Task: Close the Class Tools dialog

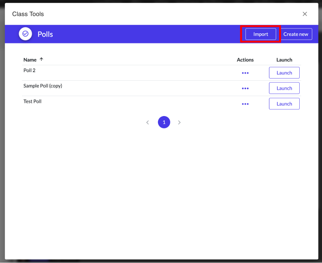Action: 304,14
